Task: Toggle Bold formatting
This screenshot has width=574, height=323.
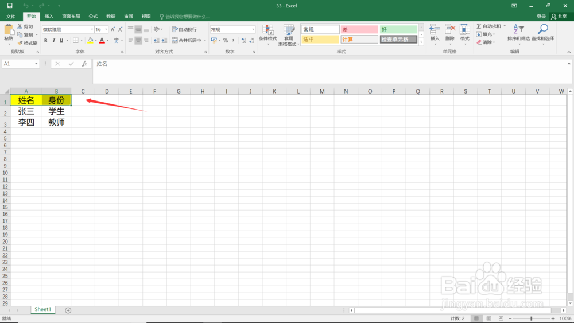Action: (x=46, y=40)
